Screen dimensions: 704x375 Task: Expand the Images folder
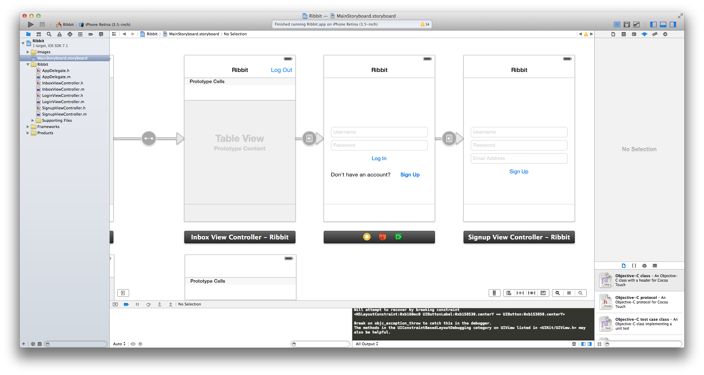click(28, 52)
